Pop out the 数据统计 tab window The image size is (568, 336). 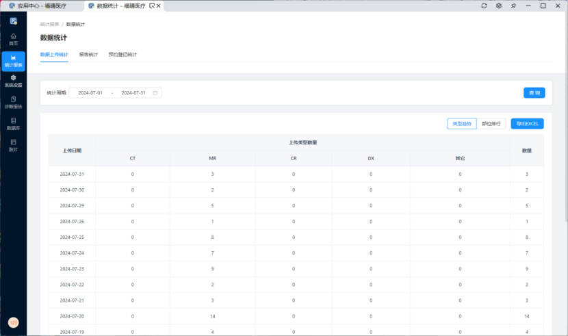152,5
